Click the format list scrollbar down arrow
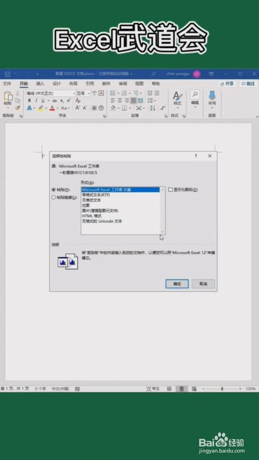 coord(162,232)
